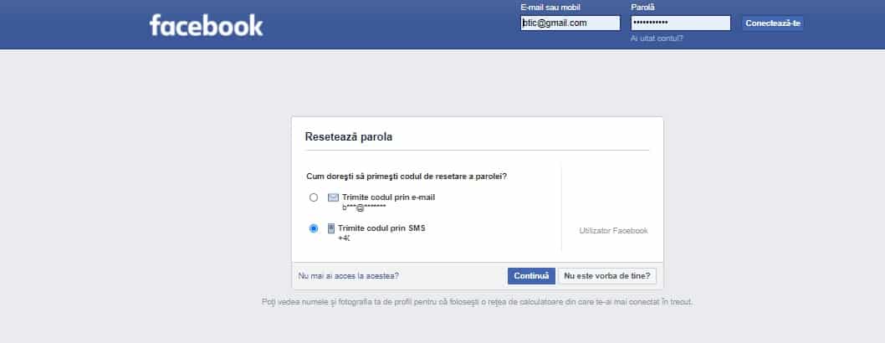Click the Trimite codul prin SMS label
Image resolution: width=885 pixels, height=343 pixels.
point(381,228)
